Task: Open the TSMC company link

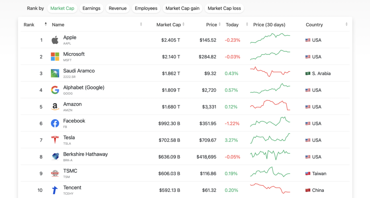Action: point(70,171)
